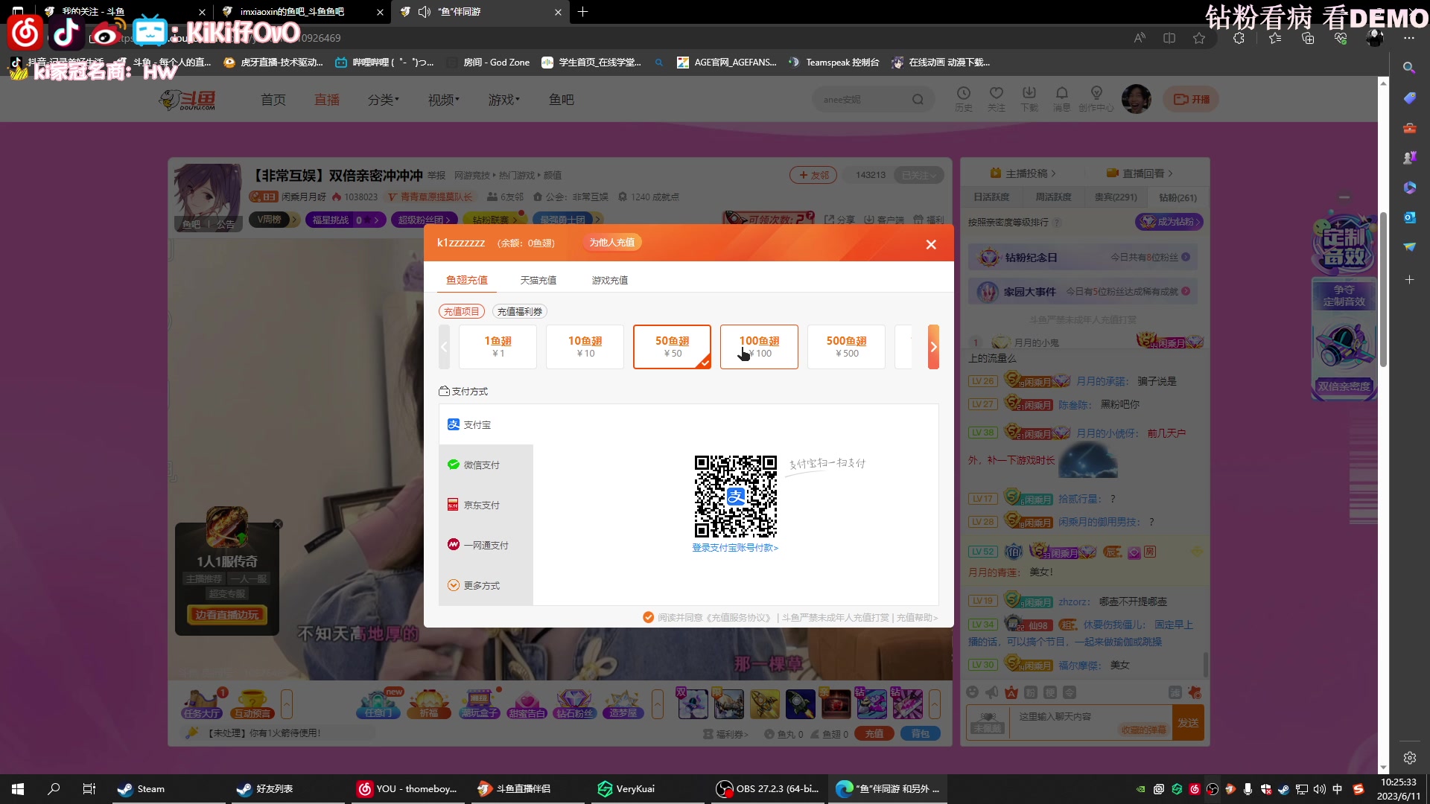This screenshot has height=804, width=1430.
Task: Switch to 鱼翅充值 tab
Action: (467, 280)
